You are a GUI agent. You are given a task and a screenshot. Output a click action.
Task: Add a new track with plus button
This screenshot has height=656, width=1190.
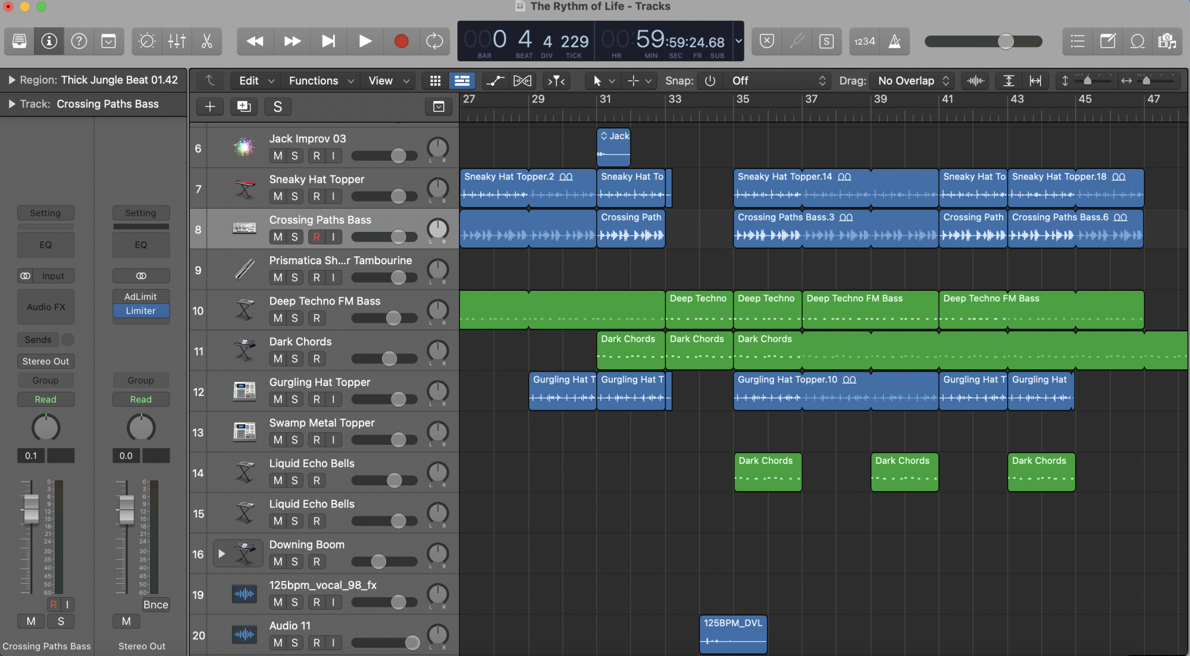point(209,106)
